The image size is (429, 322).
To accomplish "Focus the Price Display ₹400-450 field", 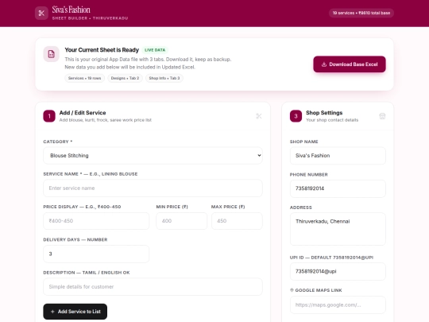I will pyautogui.click(x=96, y=221).
